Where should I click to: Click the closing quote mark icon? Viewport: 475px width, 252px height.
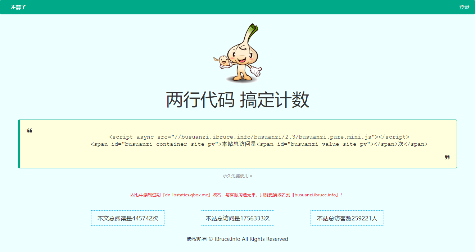[447, 157]
